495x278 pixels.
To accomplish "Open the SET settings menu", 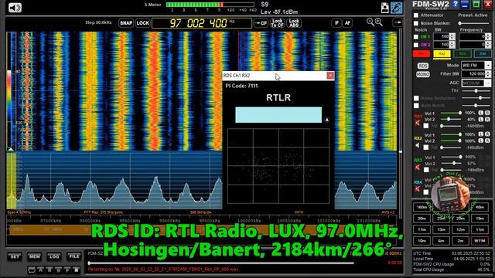I will 15,256.
